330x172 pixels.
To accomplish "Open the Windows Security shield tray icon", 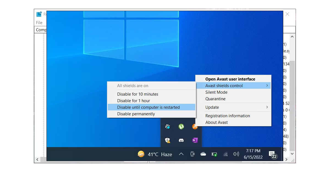I will pyautogui.click(x=168, y=140).
